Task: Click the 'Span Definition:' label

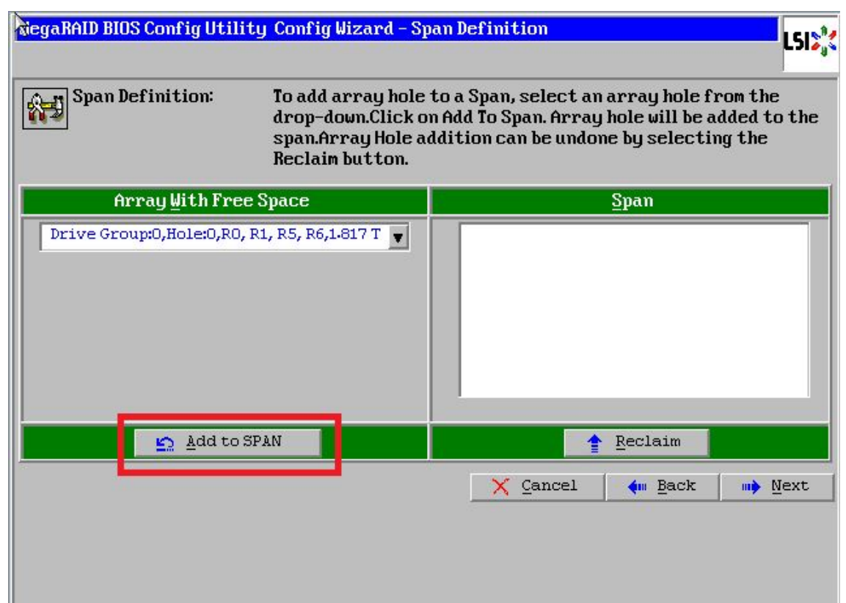Action: [x=143, y=97]
